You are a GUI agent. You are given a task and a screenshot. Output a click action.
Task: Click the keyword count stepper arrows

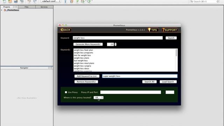[x=115, y=44]
